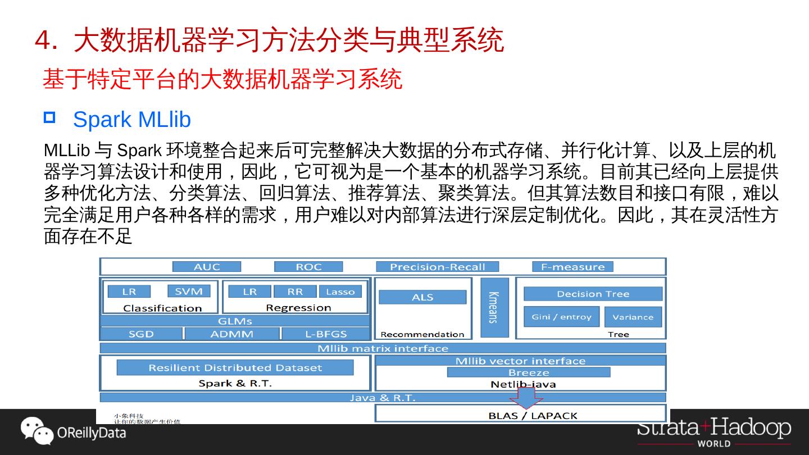This screenshot has height=455, width=809.
Task: Click the Tree label under Variance
Action: pos(619,334)
